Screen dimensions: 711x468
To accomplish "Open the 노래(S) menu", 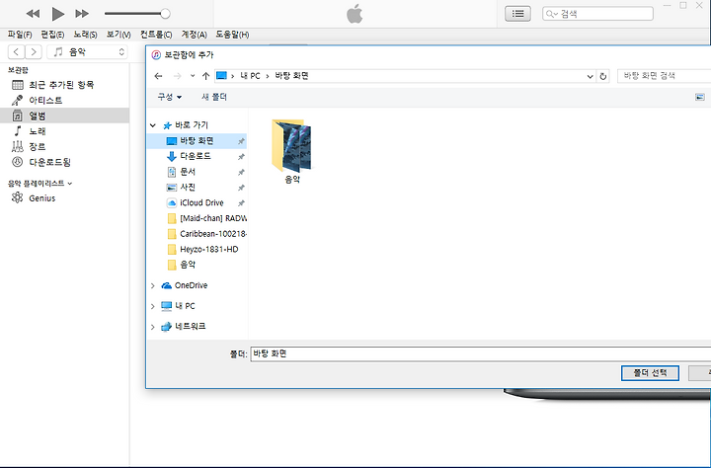I will (x=85, y=35).
